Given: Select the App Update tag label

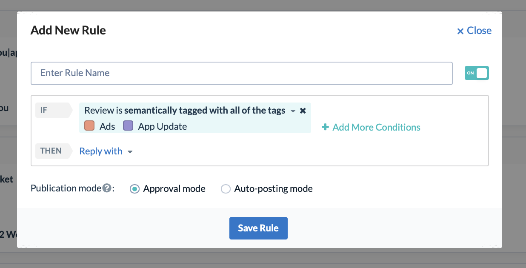Looking at the screenshot, I should 163,126.
